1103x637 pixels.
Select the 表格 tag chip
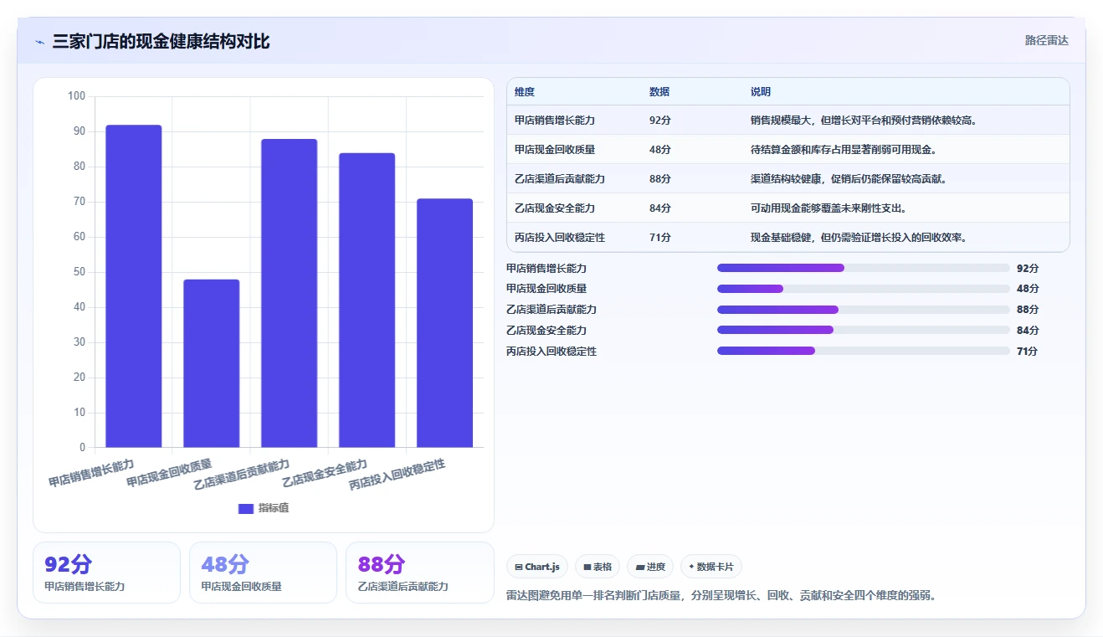598,567
